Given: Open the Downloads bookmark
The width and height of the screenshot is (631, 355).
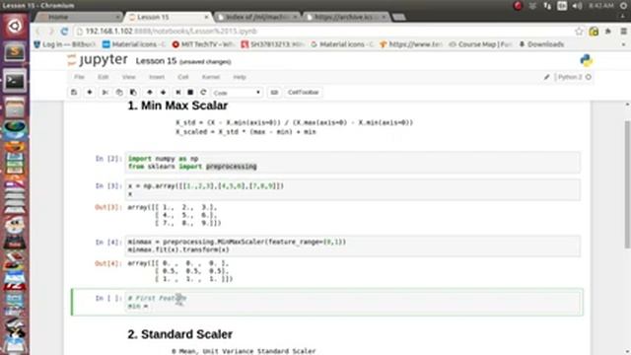Looking at the screenshot, I should pos(541,44).
